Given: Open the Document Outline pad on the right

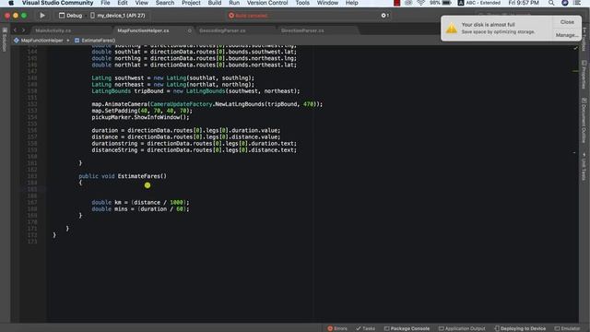Looking at the screenshot, I should [584, 120].
